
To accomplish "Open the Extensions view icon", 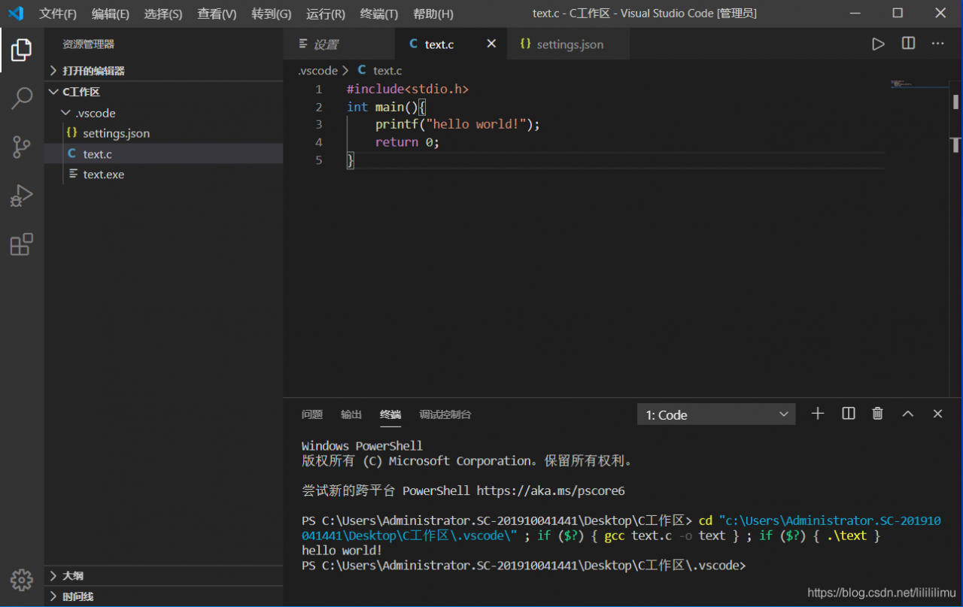I will [x=21, y=245].
